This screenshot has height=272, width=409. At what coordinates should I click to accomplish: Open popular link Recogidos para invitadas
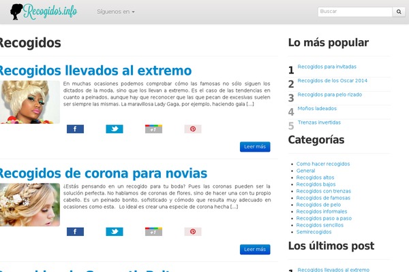327,67
